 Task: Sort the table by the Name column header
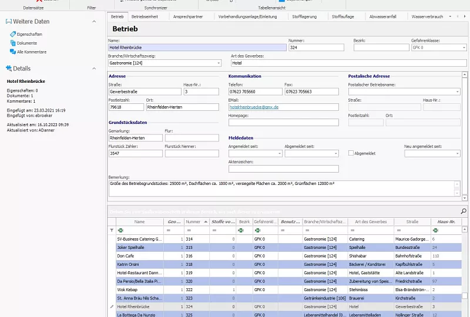click(x=139, y=222)
